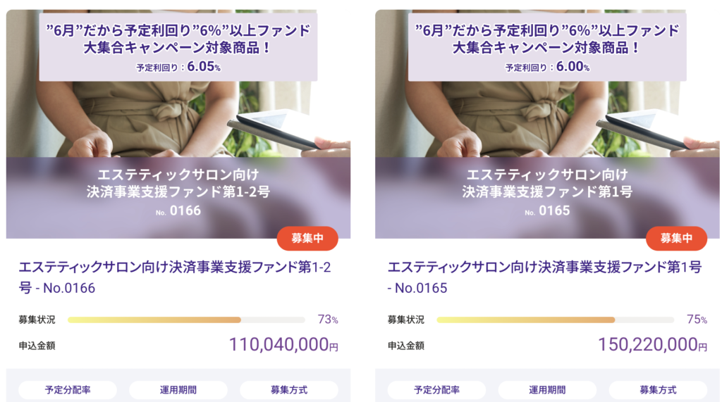Open fund No.0166 thumbnail image
Screen dimensions: 722x402
coord(178,124)
